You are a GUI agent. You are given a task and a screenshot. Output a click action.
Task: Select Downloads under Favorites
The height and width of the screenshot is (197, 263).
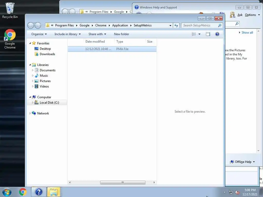point(47,54)
